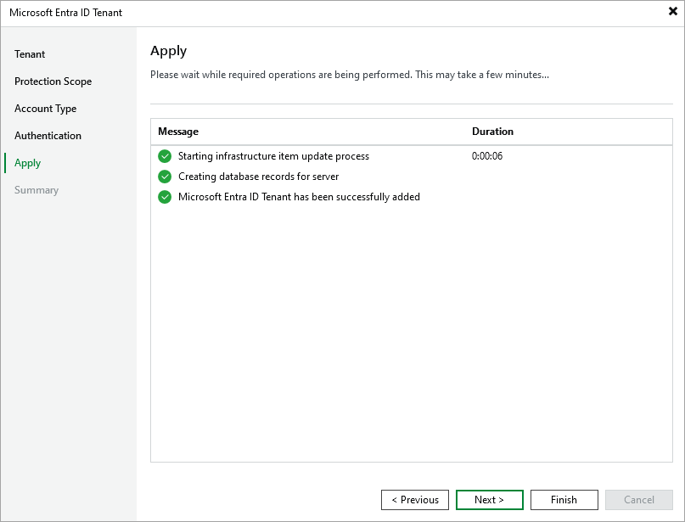Open the Summary step in sidebar
The width and height of the screenshot is (685, 522).
36,190
